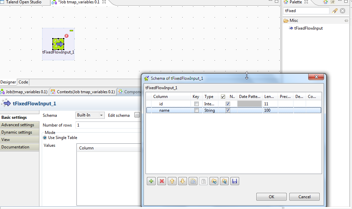The height and width of the screenshot is (209, 352).
Task: Toggle the Key checkbox for name row
Action: 196,110
